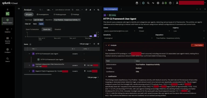
Task: Expand the Multiple Independent Risk Detections row
Action: [x=29, y=65]
